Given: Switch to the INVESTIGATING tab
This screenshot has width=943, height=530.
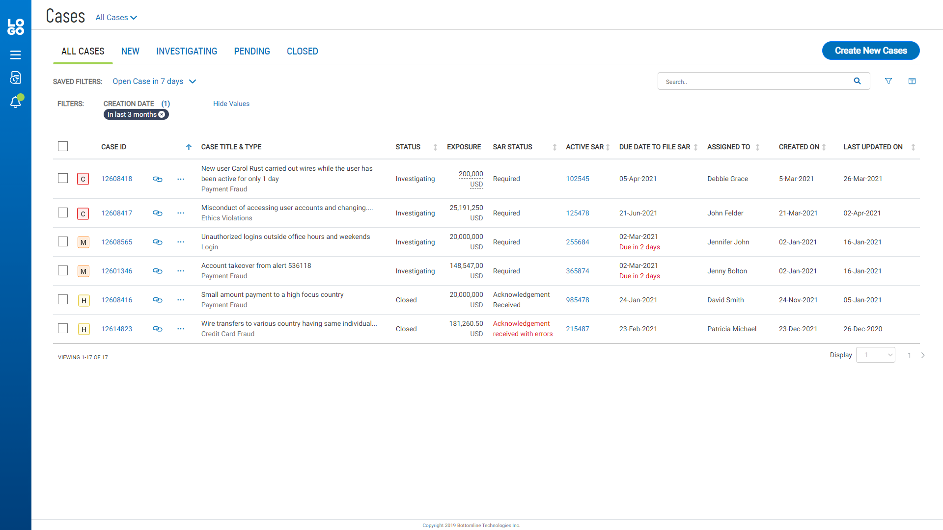Looking at the screenshot, I should 187,52.
